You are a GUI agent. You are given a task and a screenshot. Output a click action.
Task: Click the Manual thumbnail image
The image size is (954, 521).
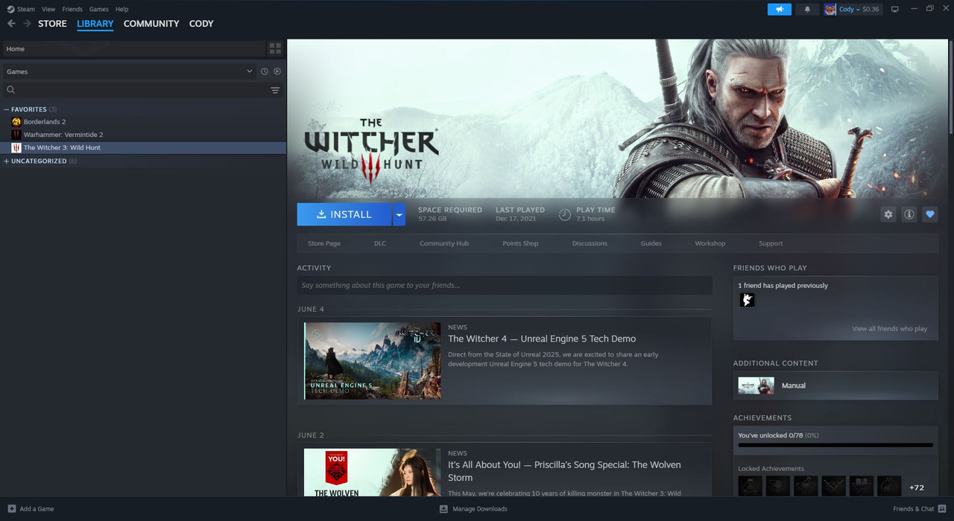coord(756,386)
